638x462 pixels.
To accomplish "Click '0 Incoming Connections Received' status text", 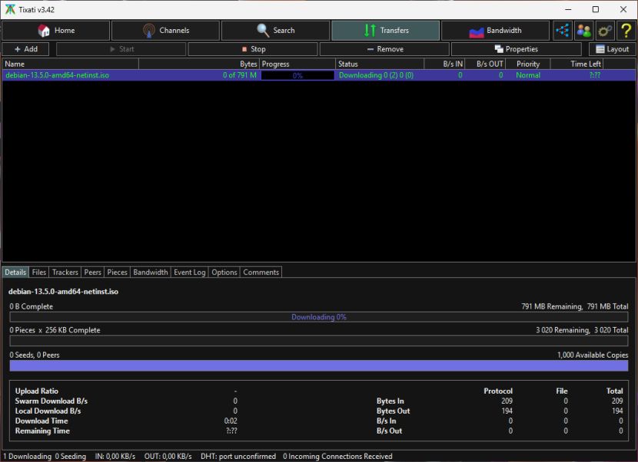I will (x=337, y=457).
